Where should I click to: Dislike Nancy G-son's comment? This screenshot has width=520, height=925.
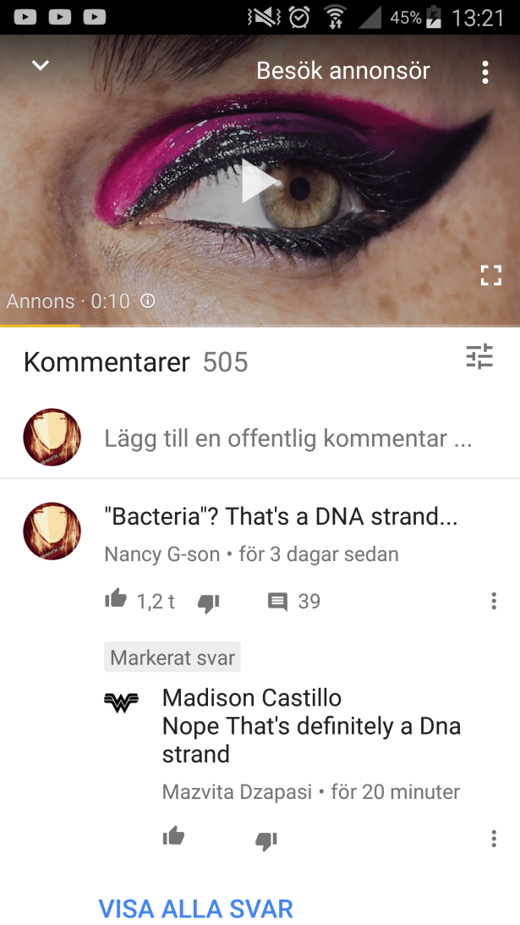tap(208, 603)
